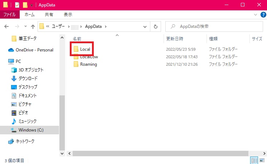Open the quick access toolbar dropdown
The height and width of the screenshot is (164, 267).
31,5
